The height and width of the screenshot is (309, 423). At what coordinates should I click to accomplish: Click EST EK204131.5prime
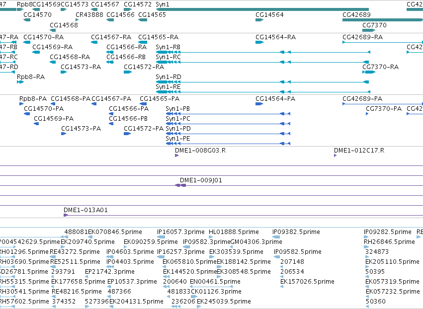(x=111, y=307)
